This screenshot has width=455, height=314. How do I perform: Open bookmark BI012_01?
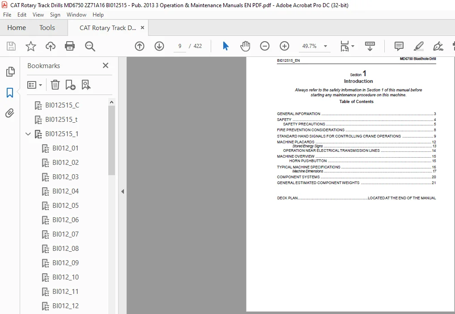pyautogui.click(x=66, y=148)
